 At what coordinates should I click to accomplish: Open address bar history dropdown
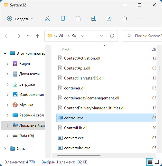101,36
